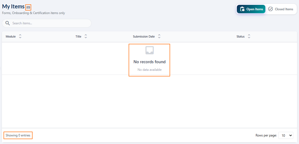Click the Title column header label

tap(78, 36)
